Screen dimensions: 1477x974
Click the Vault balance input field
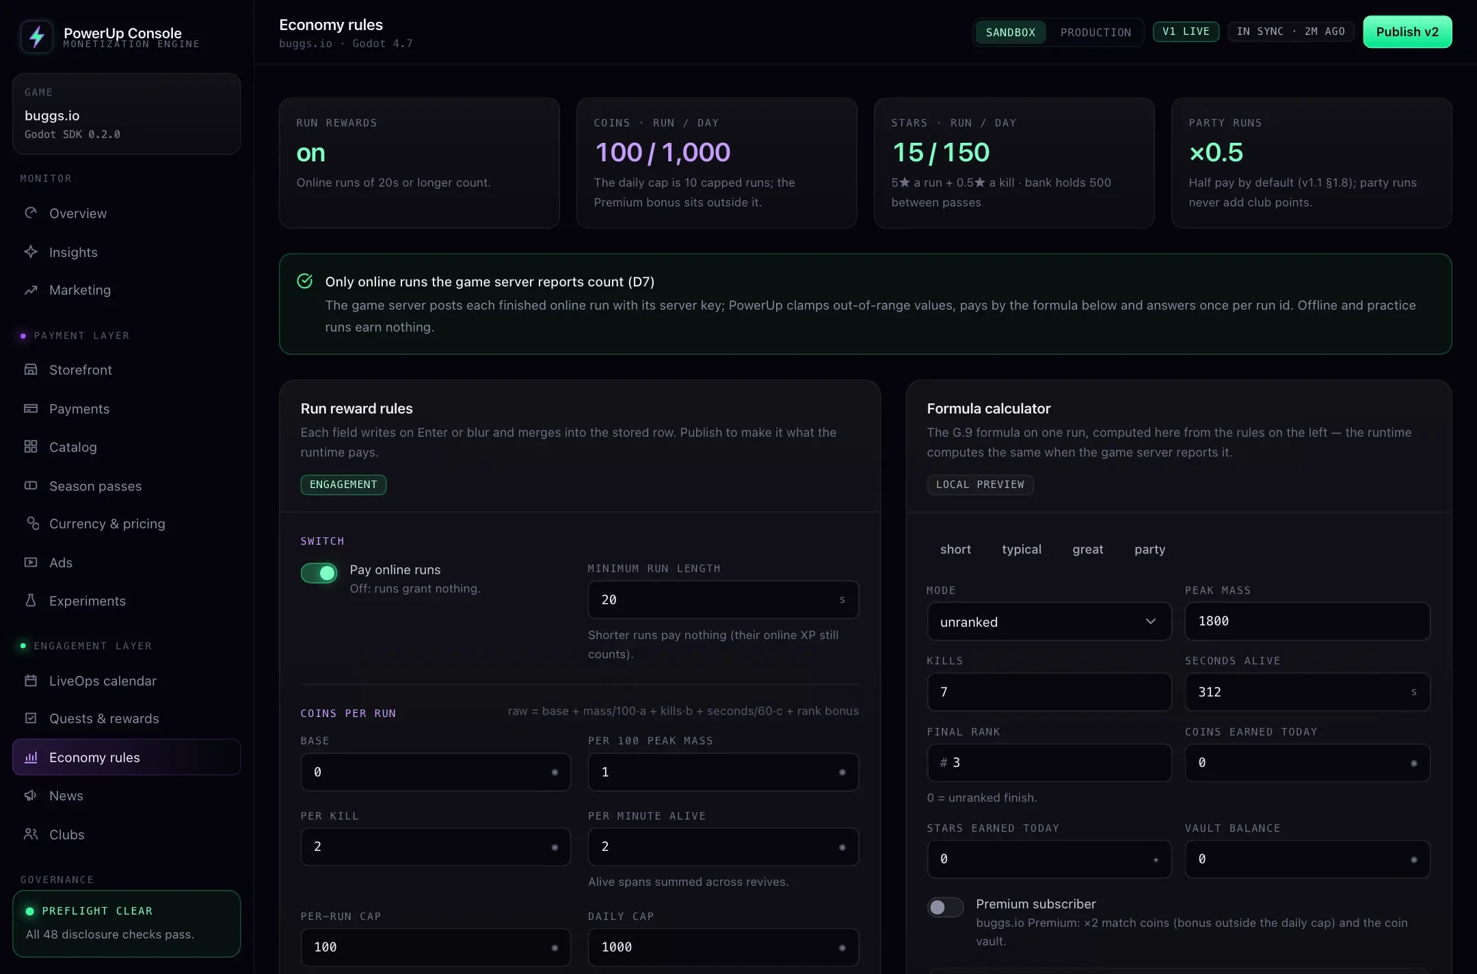[x=1307, y=859]
